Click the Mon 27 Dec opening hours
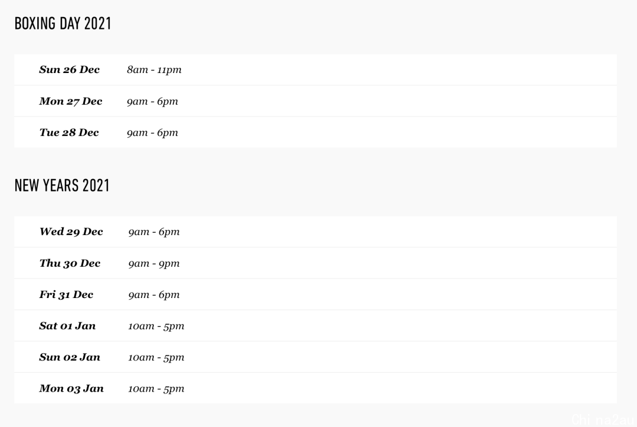Viewport: 637px width, 427px height. tap(152, 101)
